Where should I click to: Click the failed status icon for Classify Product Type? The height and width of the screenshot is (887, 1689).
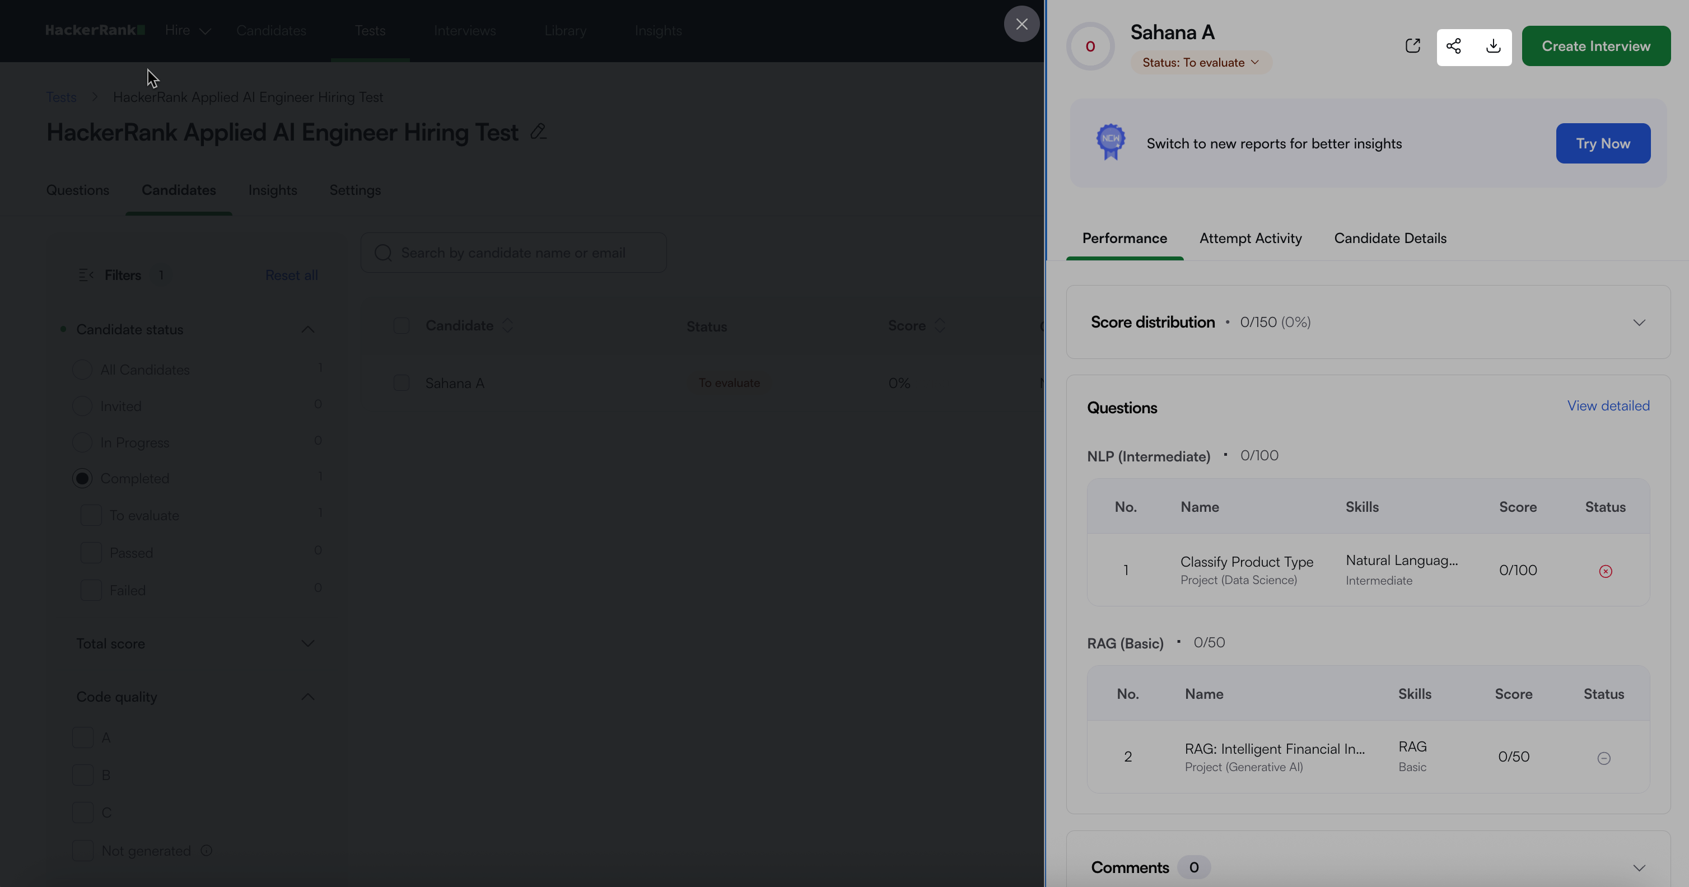1605,571
